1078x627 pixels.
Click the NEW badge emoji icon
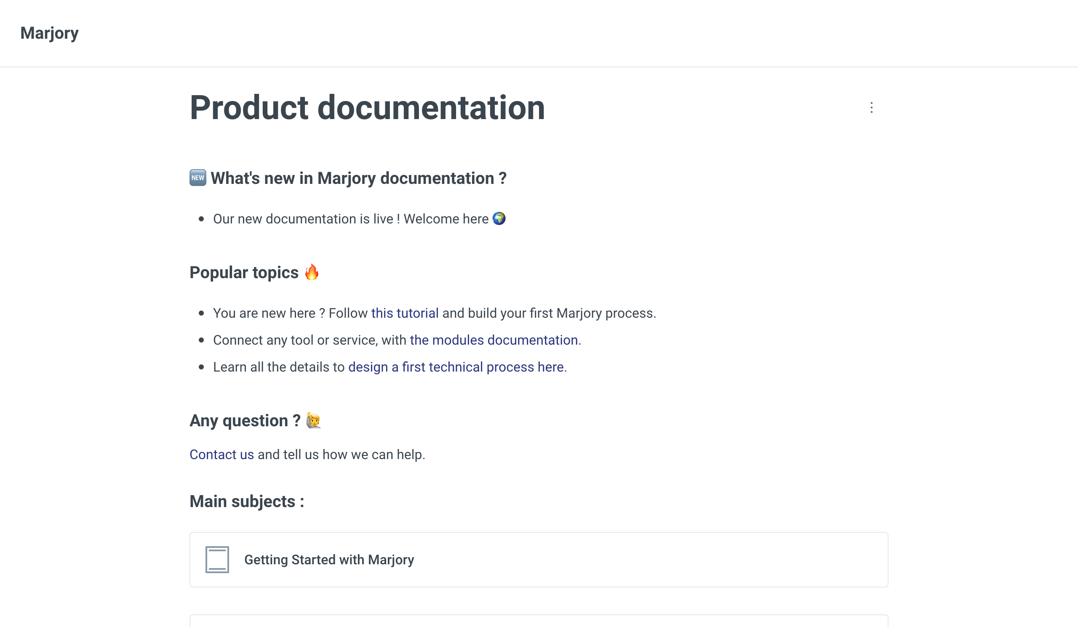[197, 178]
